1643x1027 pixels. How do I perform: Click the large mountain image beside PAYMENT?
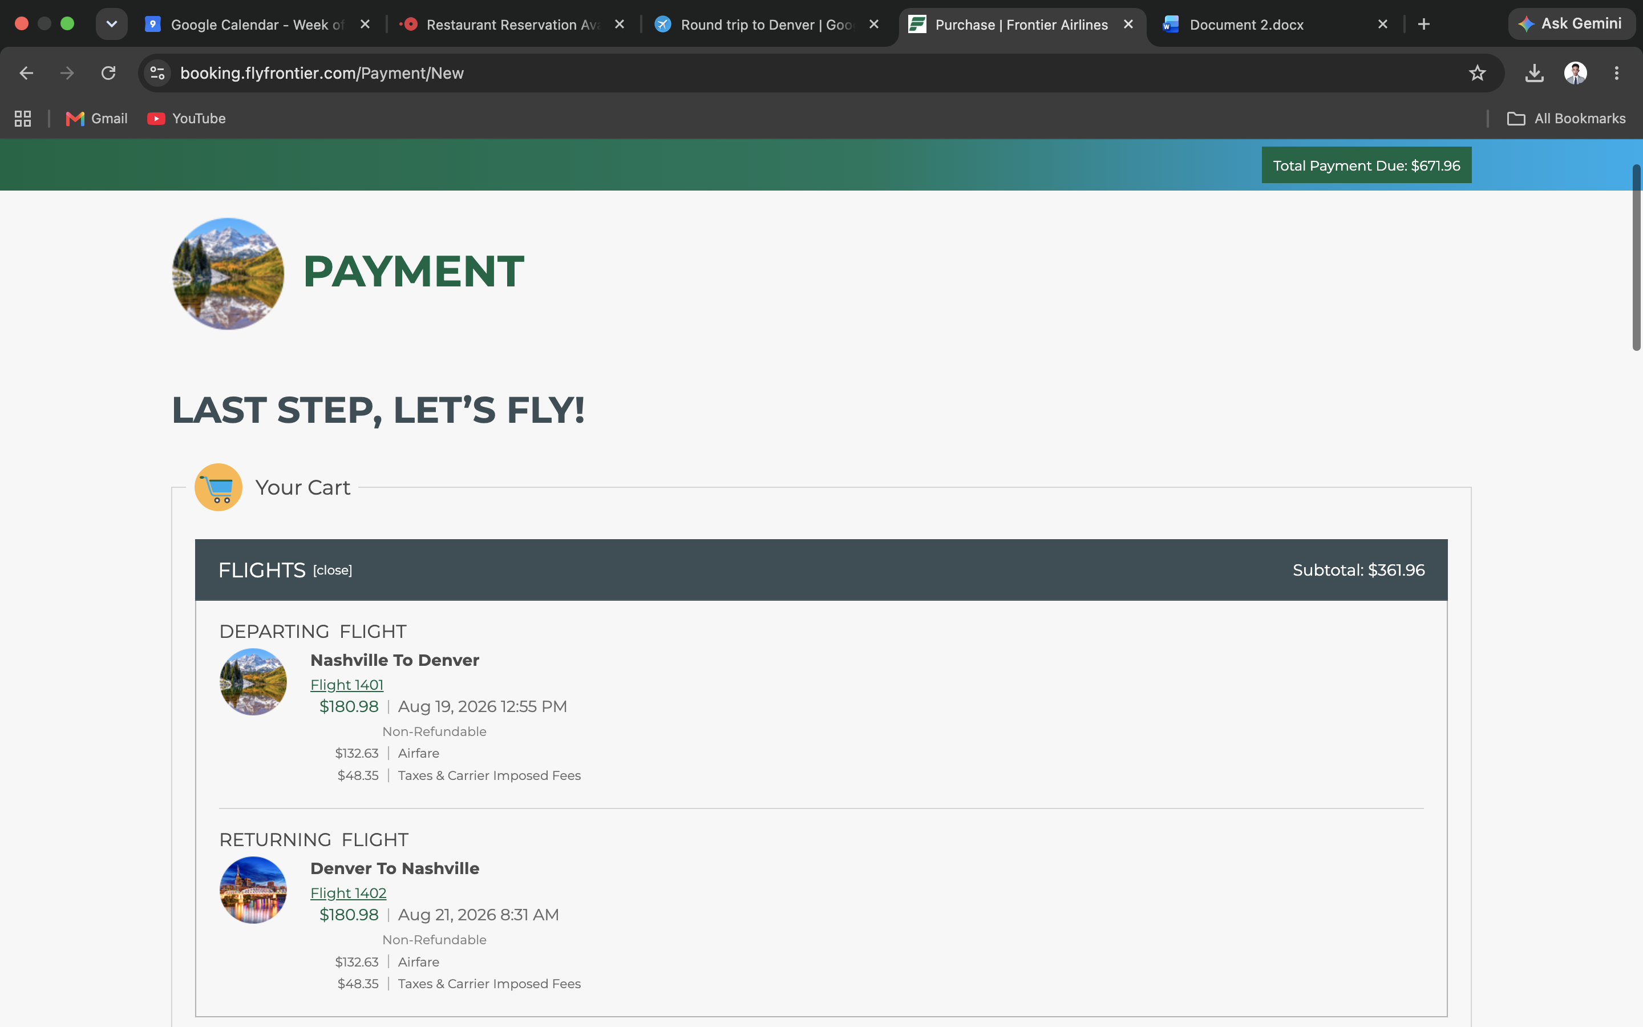click(228, 274)
